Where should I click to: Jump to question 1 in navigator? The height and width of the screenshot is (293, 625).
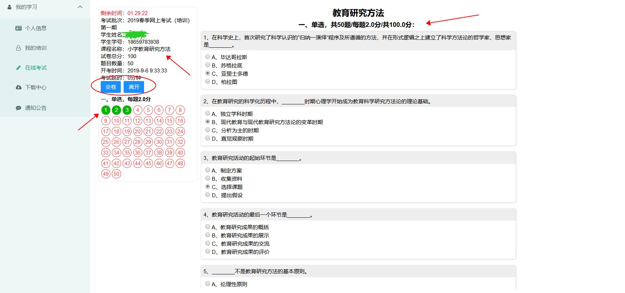[106, 110]
